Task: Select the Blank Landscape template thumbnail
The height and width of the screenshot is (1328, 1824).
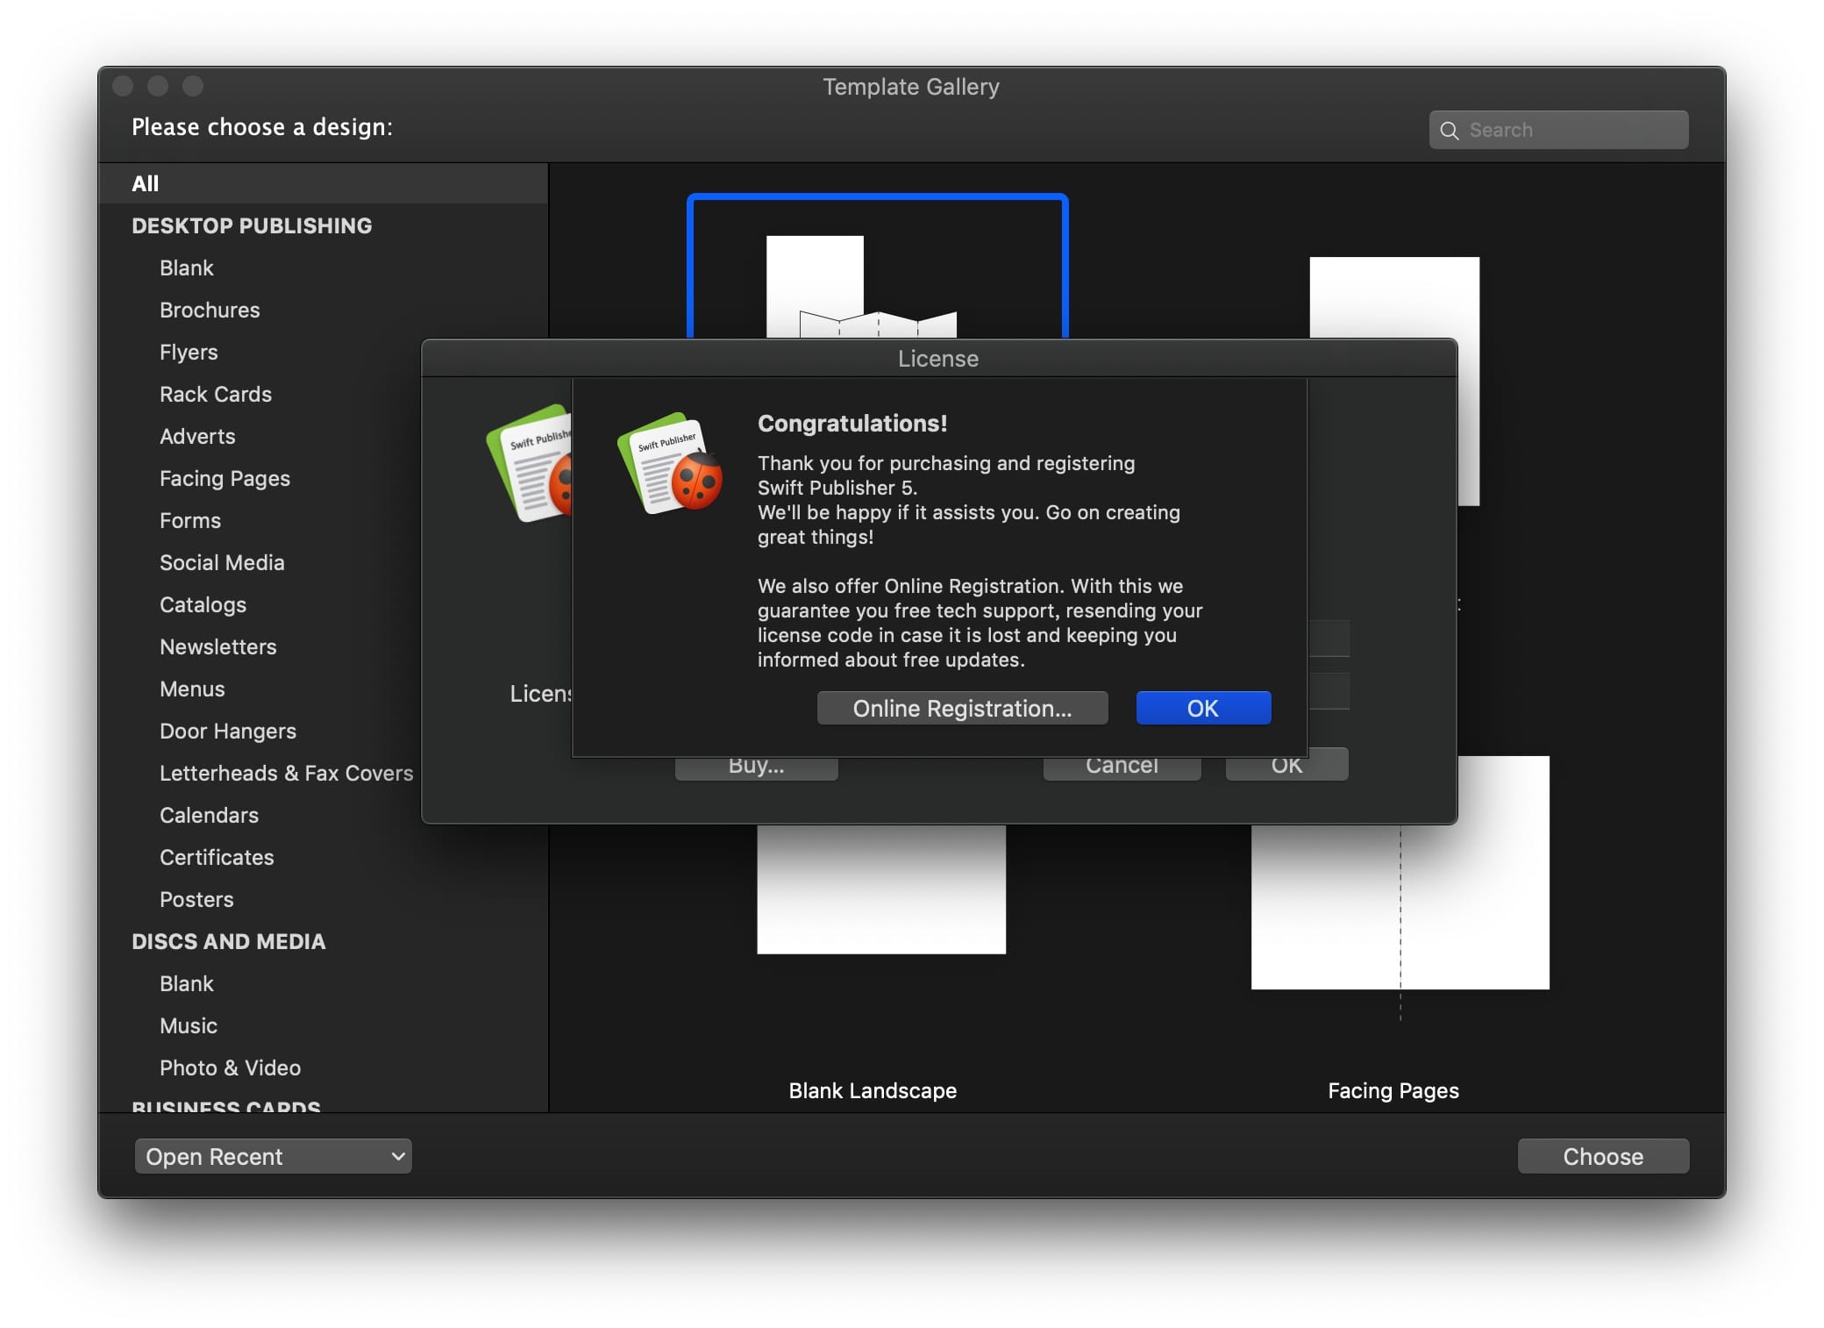Action: pyautogui.click(x=880, y=890)
